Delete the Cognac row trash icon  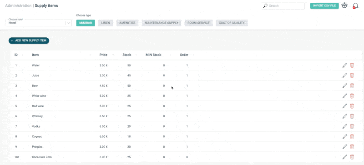(x=352, y=136)
